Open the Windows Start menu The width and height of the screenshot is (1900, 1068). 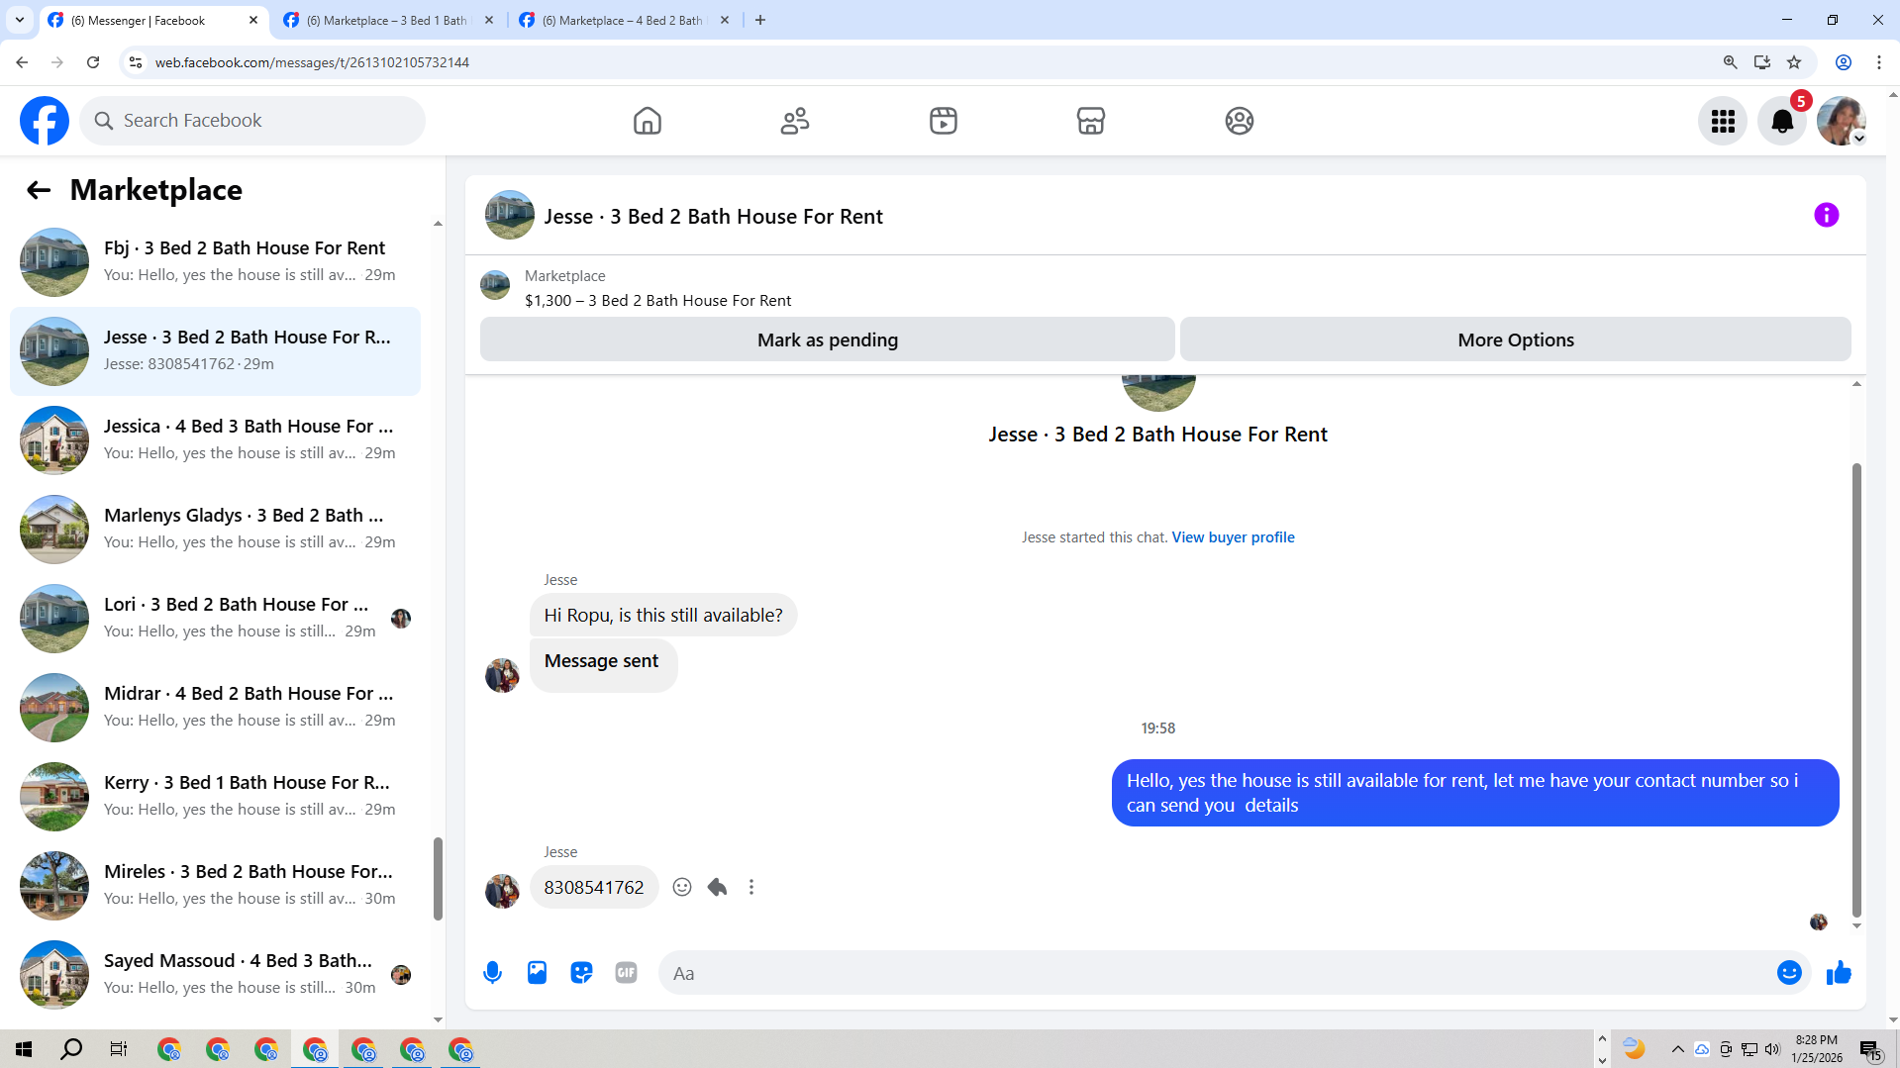(24, 1049)
